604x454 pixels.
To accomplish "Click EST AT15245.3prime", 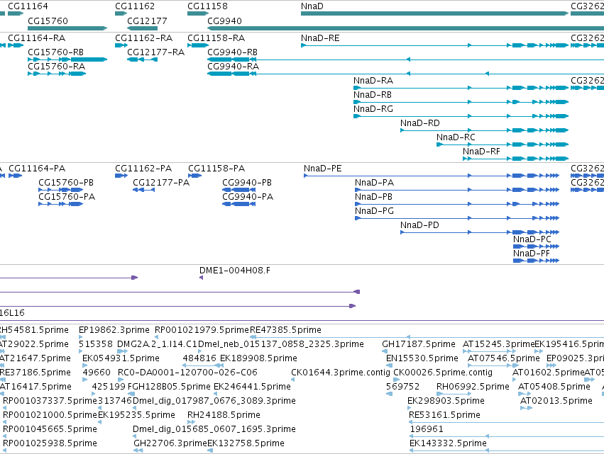I will pyautogui.click(x=498, y=344).
